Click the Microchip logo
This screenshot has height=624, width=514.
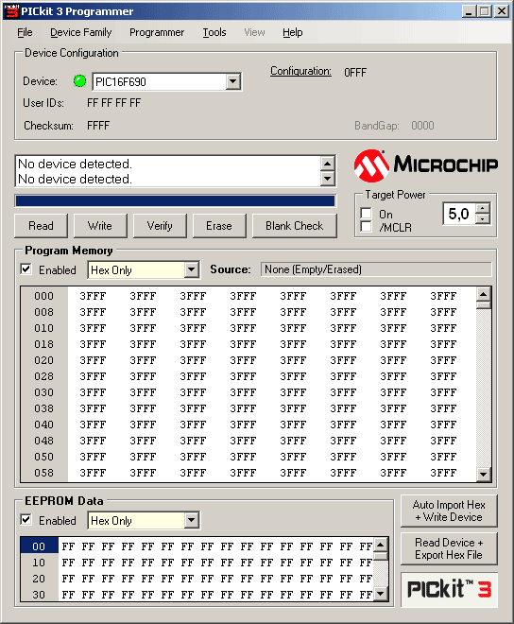(x=426, y=165)
